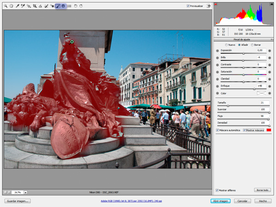This screenshot has height=207, width=276.
Task: Select the Red Eye Removal tool
Action: coord(52,6)
